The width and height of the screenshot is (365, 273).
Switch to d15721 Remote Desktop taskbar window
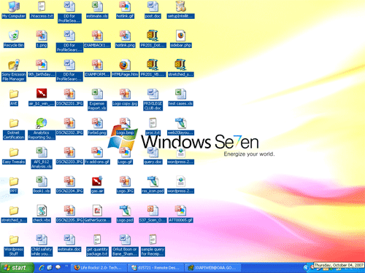point(155,268)
